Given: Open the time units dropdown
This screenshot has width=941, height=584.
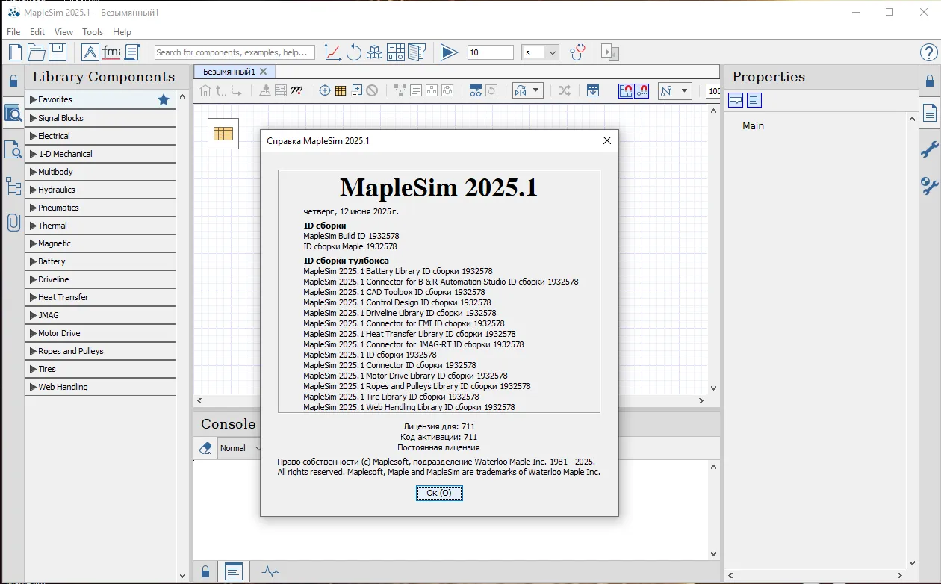Looking at the screenshot, I should click(x=540, y=52).
